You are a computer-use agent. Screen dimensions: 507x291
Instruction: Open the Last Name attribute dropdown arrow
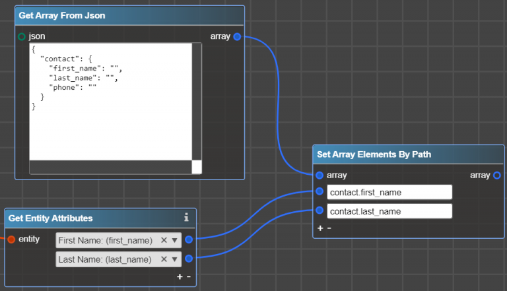(x=174, y=259)
